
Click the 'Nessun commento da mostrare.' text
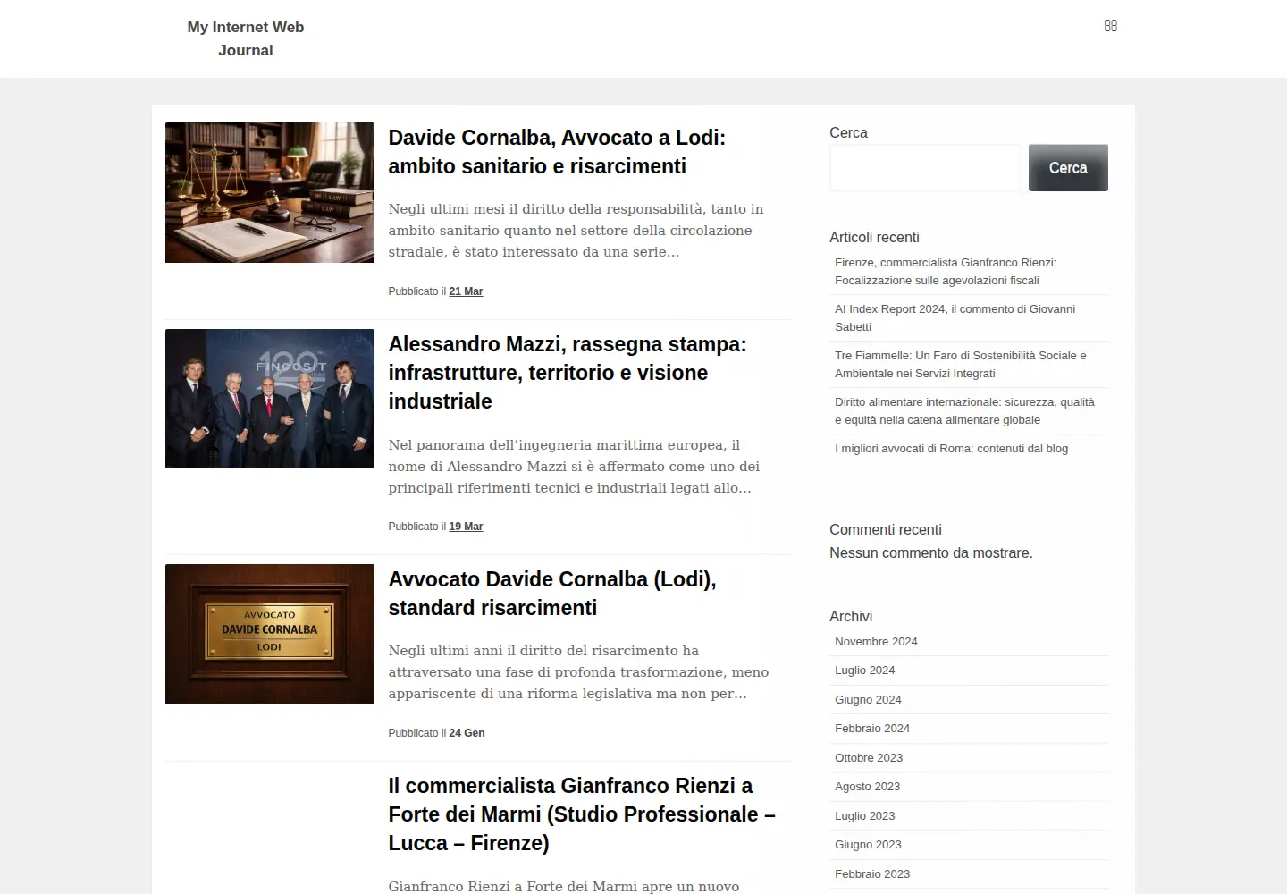pos(931,553)
